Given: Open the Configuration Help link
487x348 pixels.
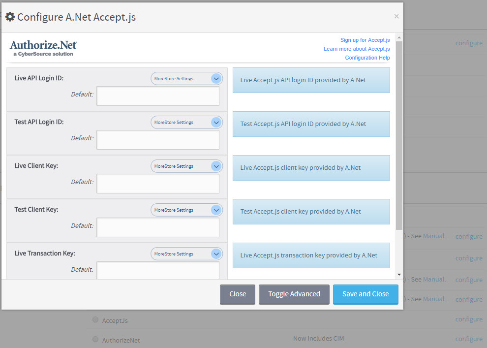Looking at the screenshot, I should click(x=367, y=58).
